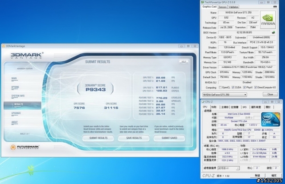Click the GPU score value 7576
The width and height of the screenshot is (285, 184).
pos(79,108)
